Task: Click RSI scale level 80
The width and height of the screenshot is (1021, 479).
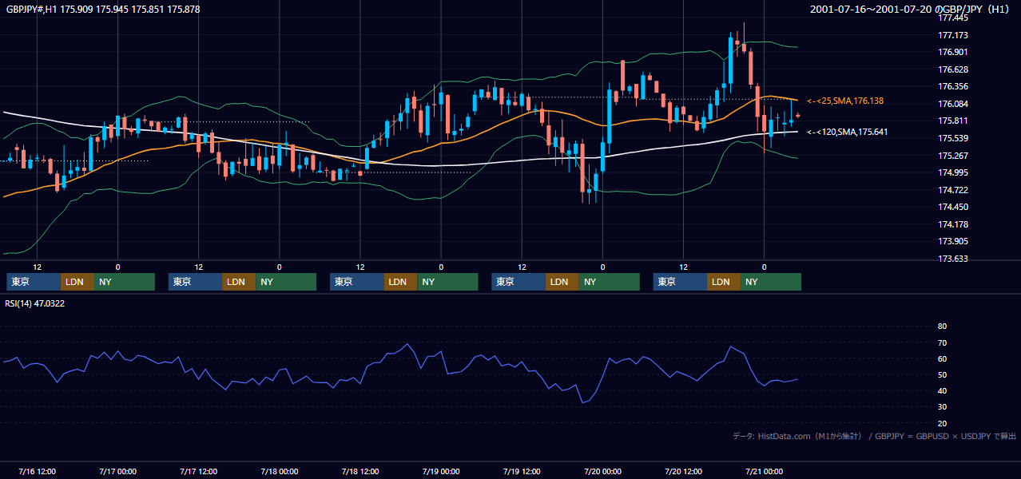Action: pyautogui.click(x=942, y=327)
